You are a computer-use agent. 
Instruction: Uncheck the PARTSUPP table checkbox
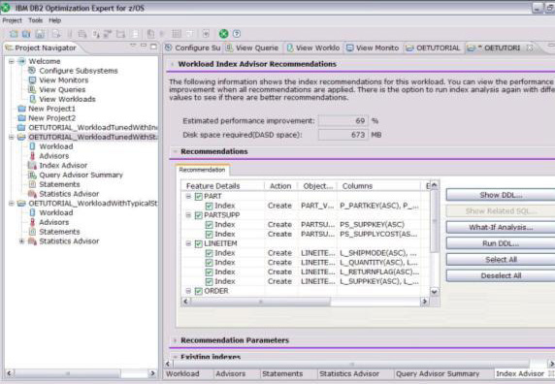(x=199, y=215)
